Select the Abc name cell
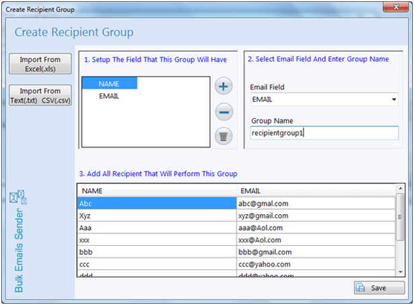Image resolution: width=414 pixels, height=305 pixels. coord(157,204)
